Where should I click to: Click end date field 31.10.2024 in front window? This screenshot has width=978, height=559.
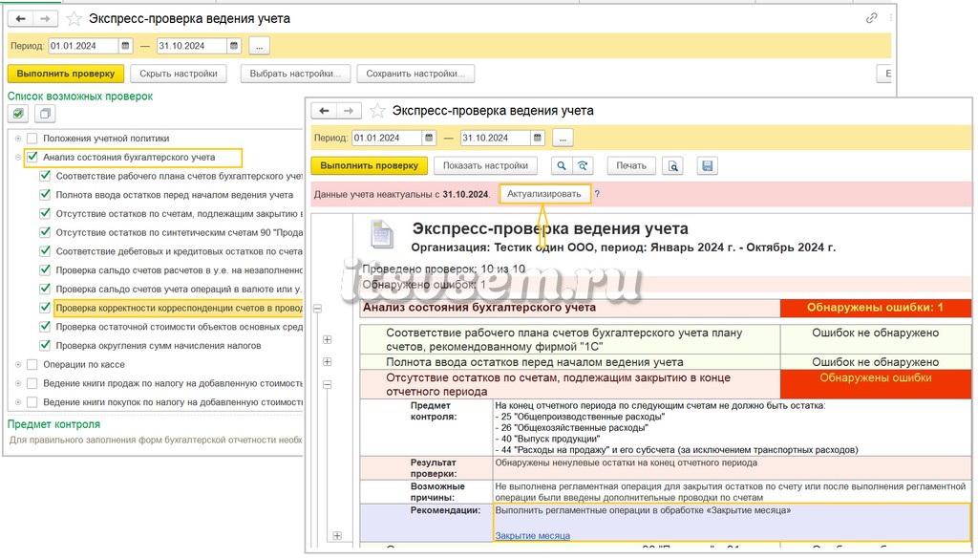pyautogui.click(x=496, y=138)
